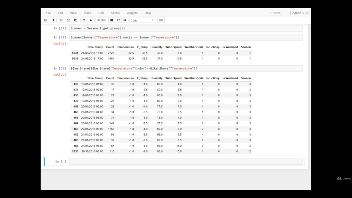This screenshot has height=198, width=352.
Task: Click the Season header in Out[28] table
Action: [x=246, y=47]
